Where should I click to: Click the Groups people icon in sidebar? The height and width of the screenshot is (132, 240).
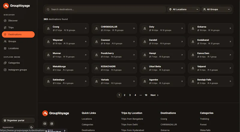pos(5,41)
